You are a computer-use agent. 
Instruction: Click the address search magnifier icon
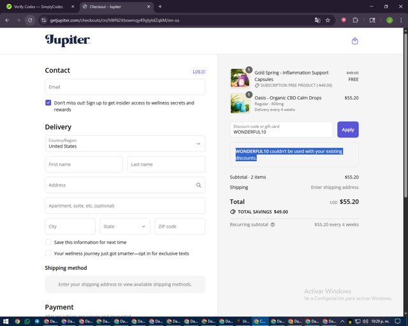198,185
